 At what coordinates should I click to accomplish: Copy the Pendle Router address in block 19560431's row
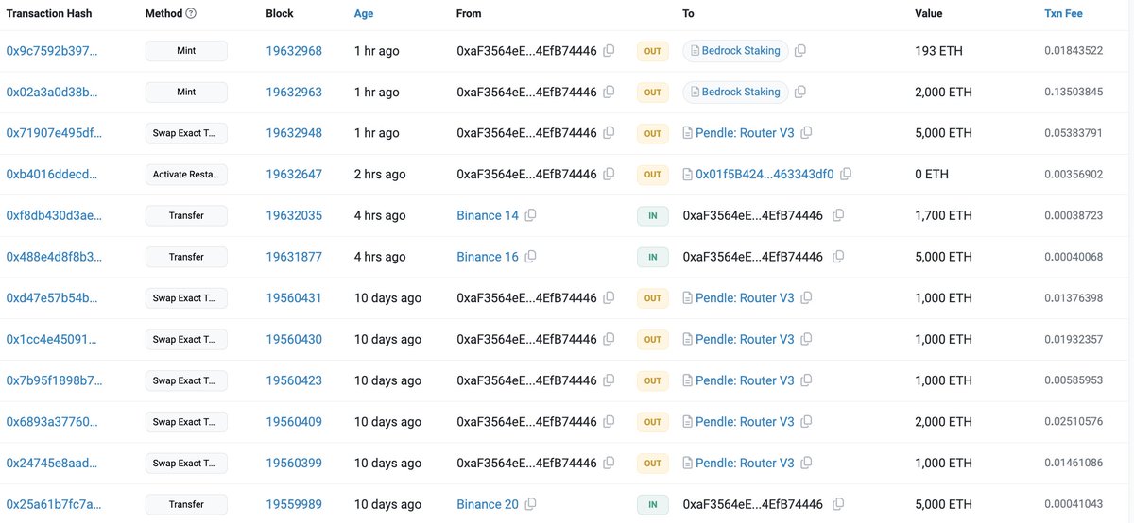pos(806,298)
